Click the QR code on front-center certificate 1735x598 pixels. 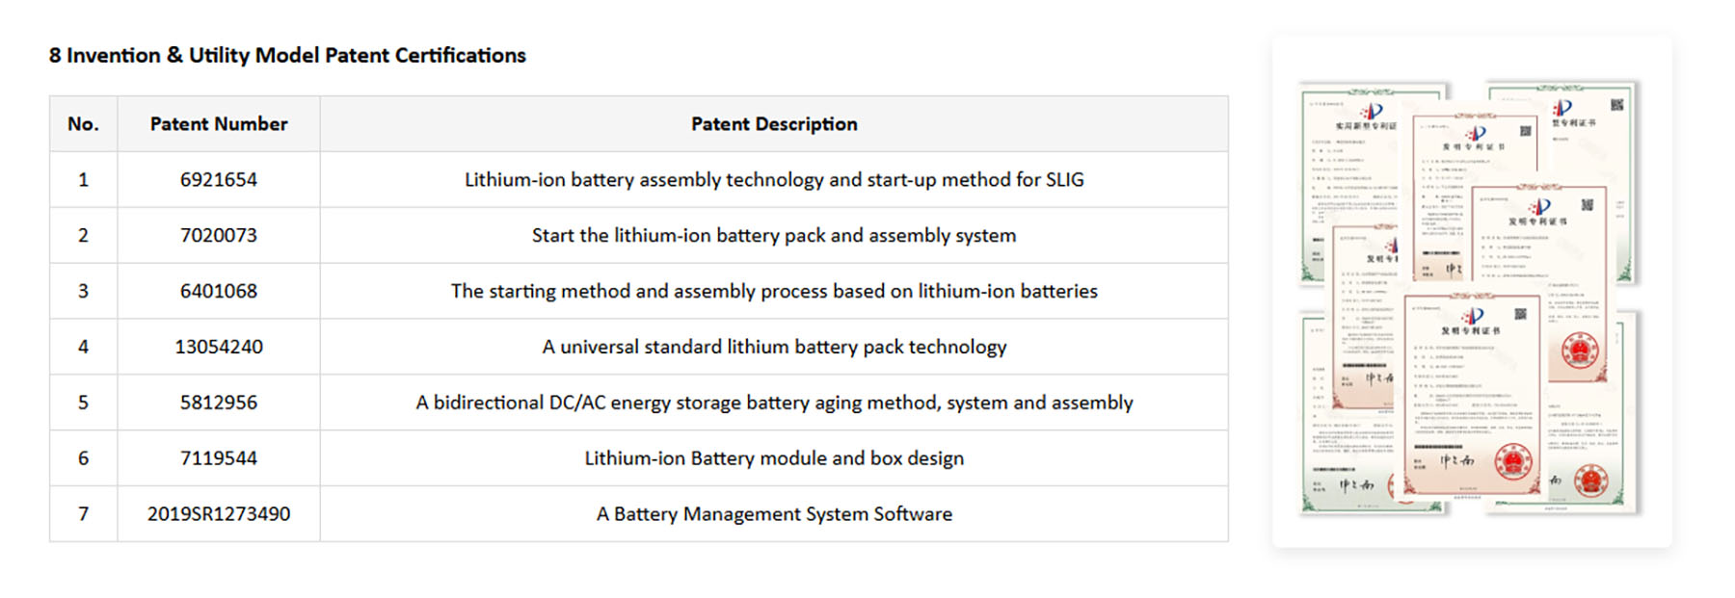click(x=1520, y=314)
